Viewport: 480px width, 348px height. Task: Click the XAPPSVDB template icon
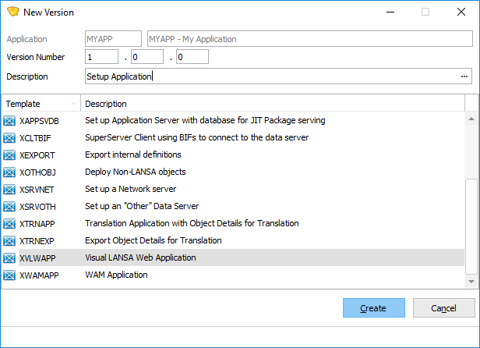pos(9,121)
